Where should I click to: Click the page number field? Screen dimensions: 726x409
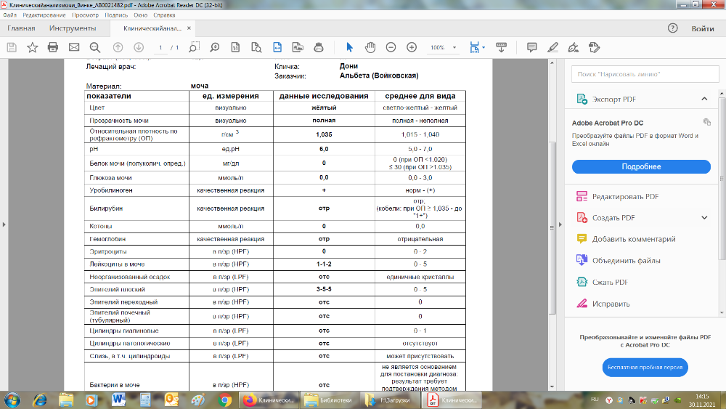click(160, 47)
